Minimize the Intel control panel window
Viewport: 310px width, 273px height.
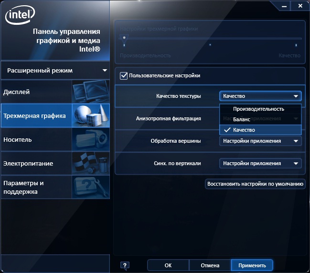[284, 6]
